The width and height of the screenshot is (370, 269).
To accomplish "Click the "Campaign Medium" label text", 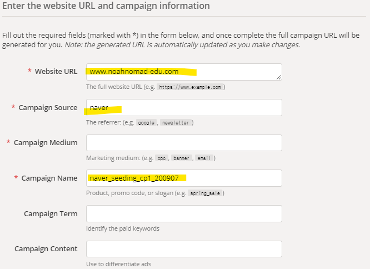I will coord(46,143).
